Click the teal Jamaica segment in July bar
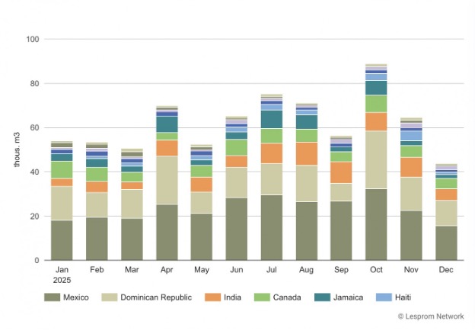 click(272, 119)
